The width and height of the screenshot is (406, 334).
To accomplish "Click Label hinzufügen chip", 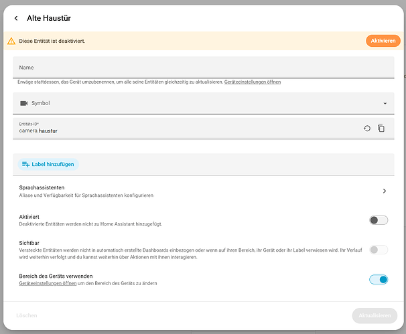I will pos(48,164).
